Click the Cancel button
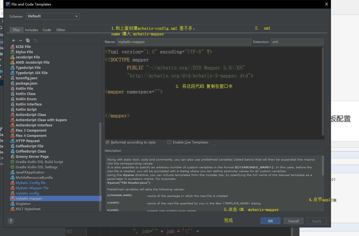The width and height of the screenshot is (359, 236). (293, 221)
